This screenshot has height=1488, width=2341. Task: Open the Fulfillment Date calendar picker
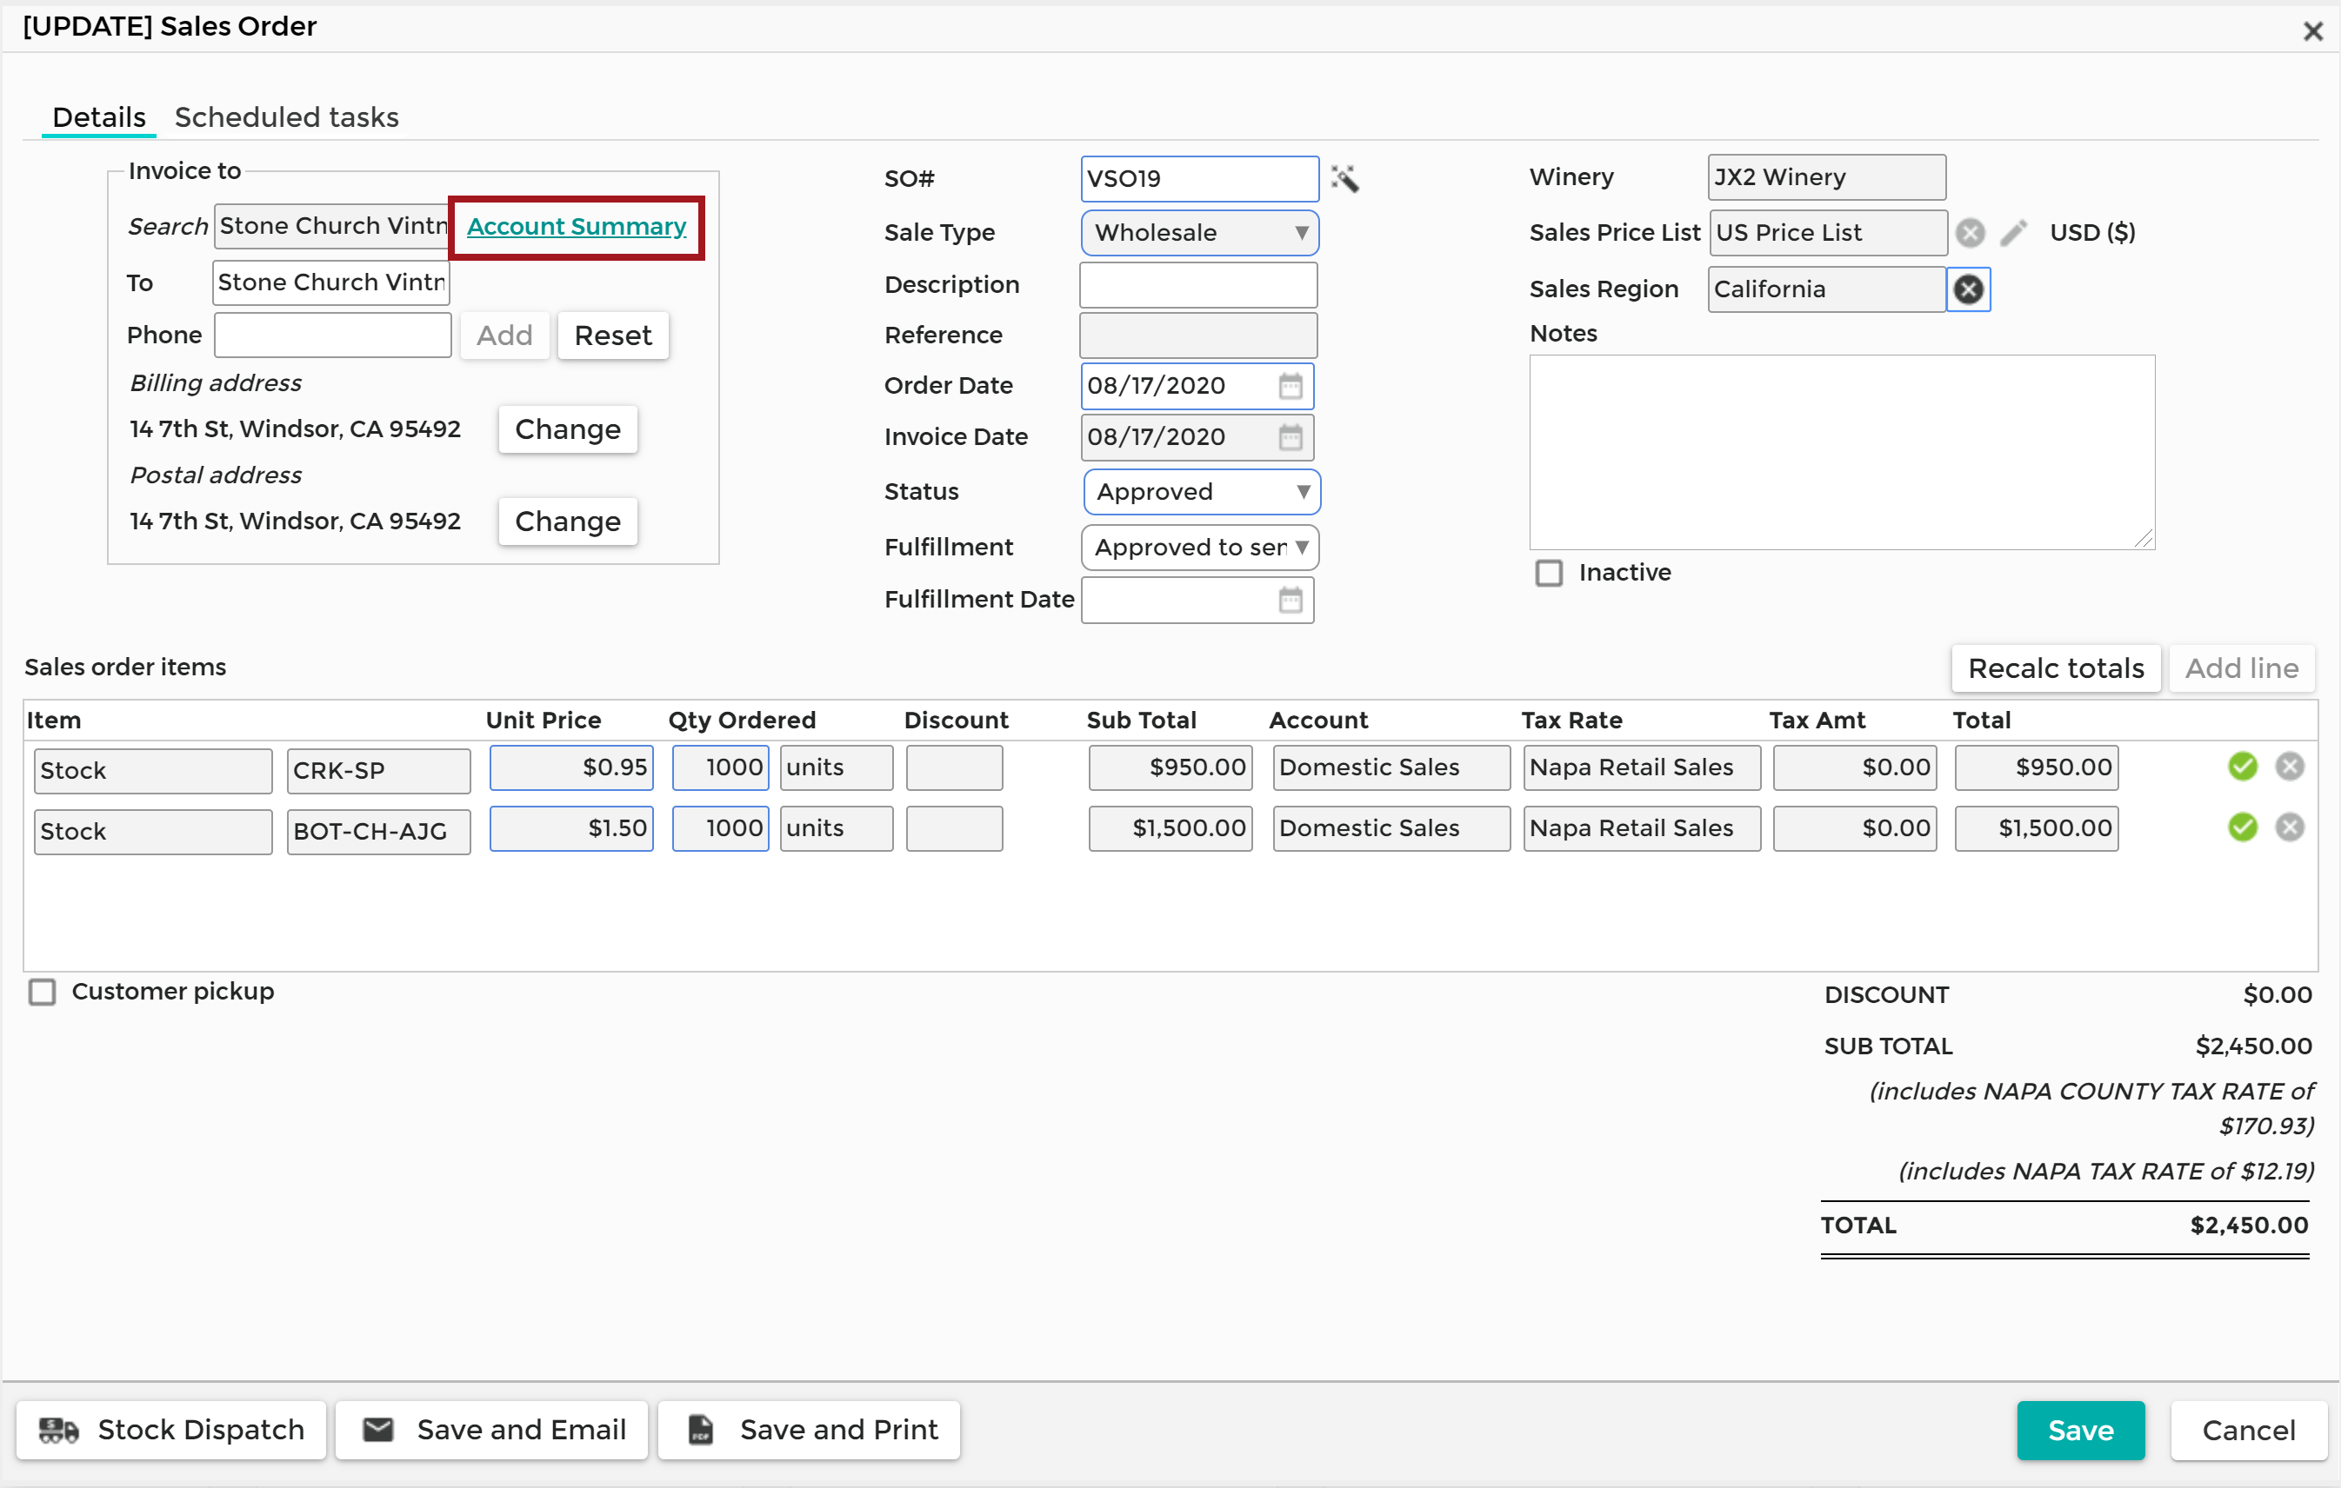tap(1291, 600)
